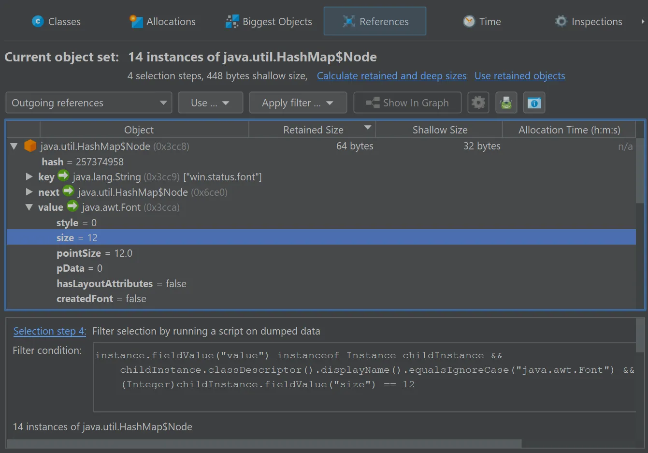This screenshot has height=453, width=648.
Task: Open view settings with the gear icon
Action: click(478, 103)
